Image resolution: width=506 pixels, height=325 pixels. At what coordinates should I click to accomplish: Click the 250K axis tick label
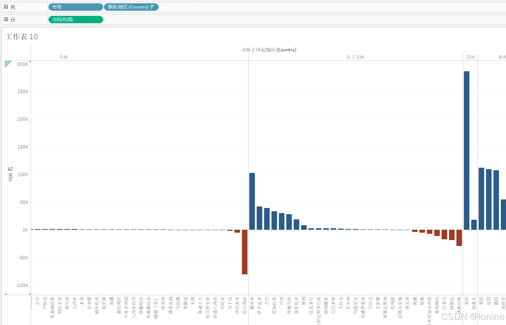[23, 92]
